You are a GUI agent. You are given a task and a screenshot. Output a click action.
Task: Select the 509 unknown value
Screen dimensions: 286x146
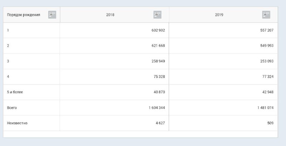(271, 123)
